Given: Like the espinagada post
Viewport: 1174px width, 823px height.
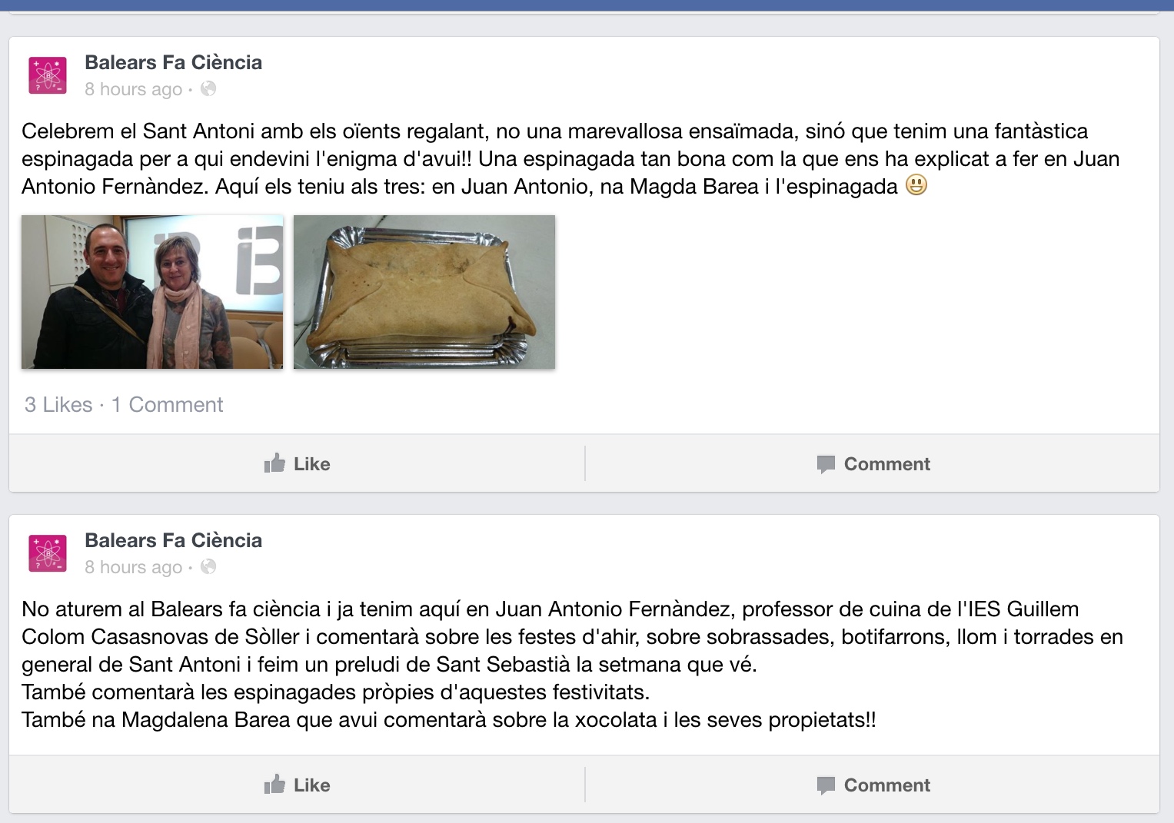Looking at the screenshot, I should (297, 463).
